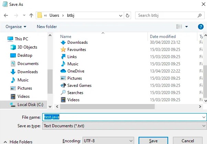
Task: Open the recent locations dropdown arrow
Action: 24,15
